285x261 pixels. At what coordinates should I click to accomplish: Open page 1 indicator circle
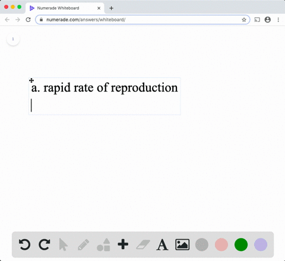[x=13, y=39]
